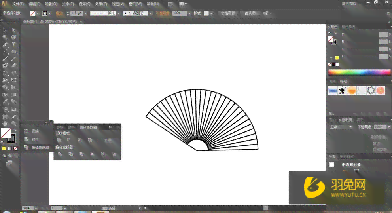Viewport: 392px width, 213px height.
Task: Select the Selection tool arrow
Action: pos(5,30)
